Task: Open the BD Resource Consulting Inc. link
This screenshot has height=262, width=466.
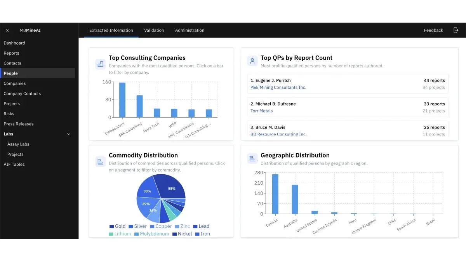Action: coord(278,134)
